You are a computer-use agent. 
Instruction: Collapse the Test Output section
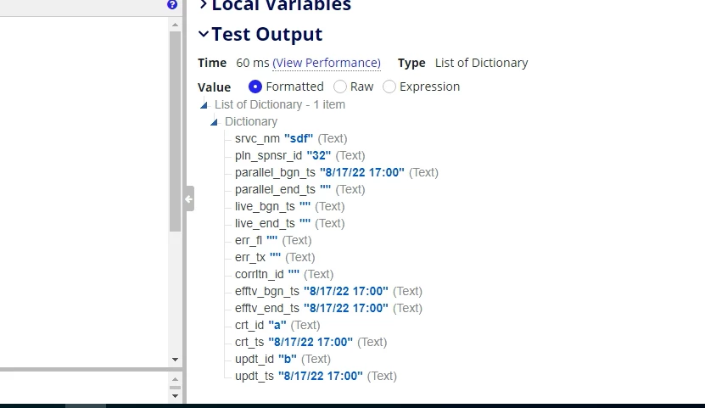point(204,34)
